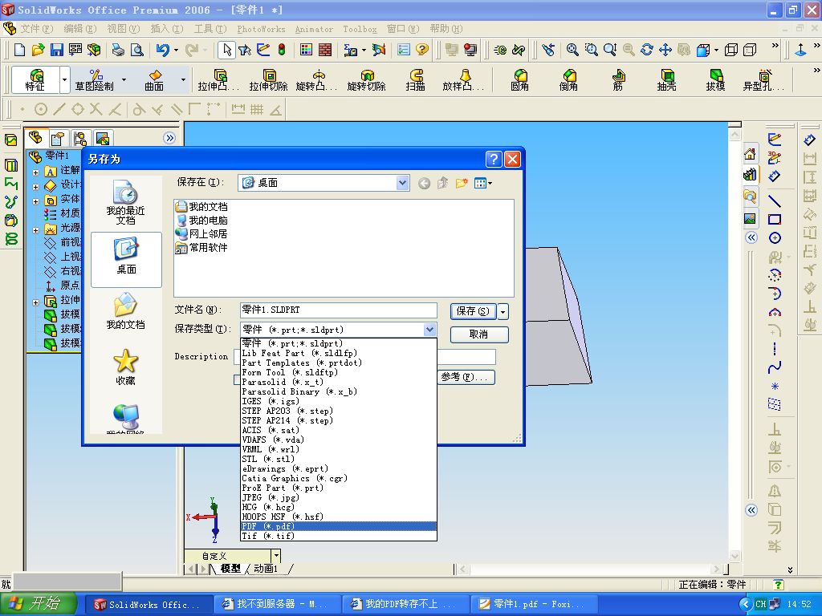
Task: Open the 保存在 location dropdown
Action: [x=402, y=183]
